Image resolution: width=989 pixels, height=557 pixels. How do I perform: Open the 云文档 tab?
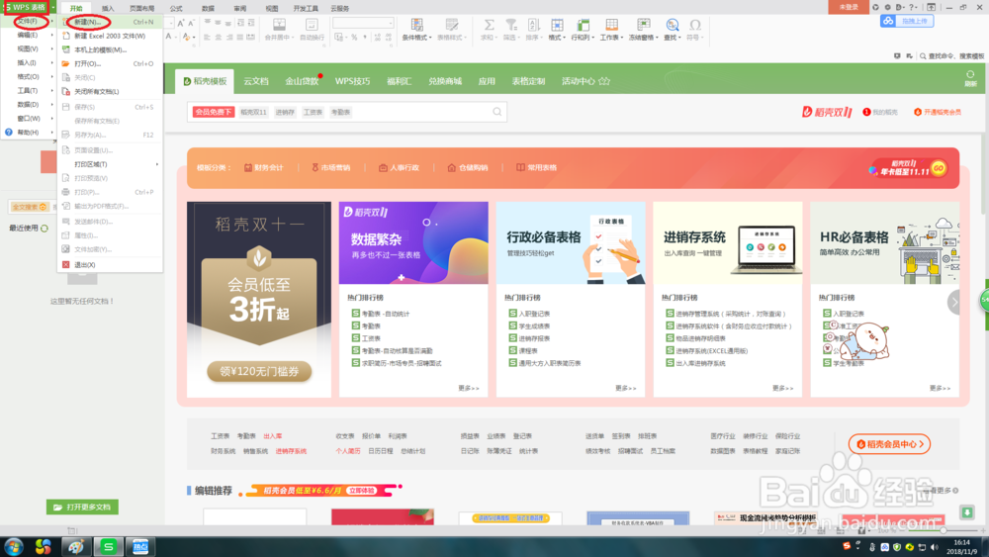pyautogui.click(x=256, y=81)
